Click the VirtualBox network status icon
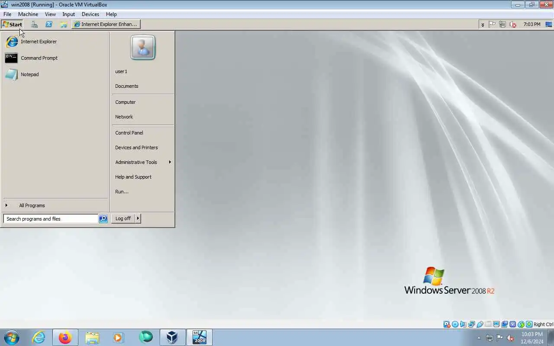 (x=471, y=324)
